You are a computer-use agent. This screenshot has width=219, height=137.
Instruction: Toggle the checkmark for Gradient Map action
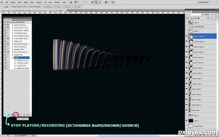[5, 55]
